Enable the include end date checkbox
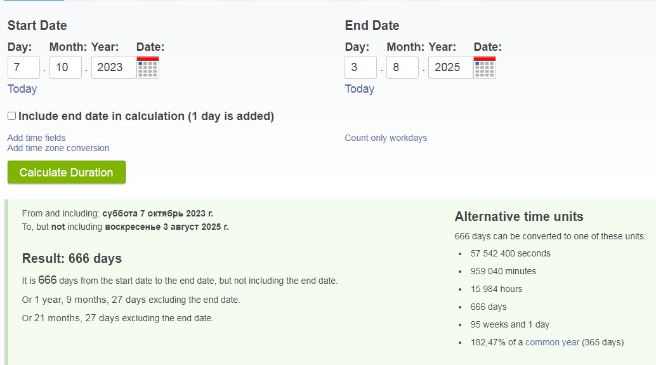 click(x=11, y=116)
